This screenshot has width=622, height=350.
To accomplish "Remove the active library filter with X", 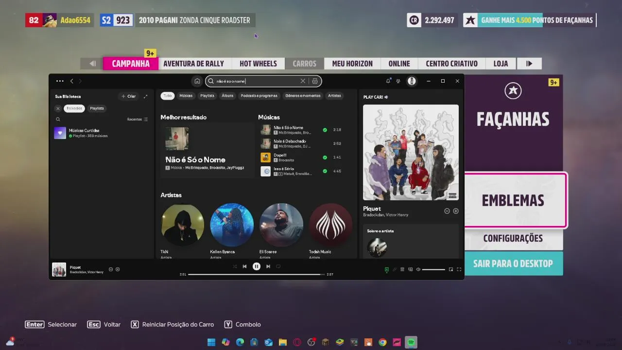I will click(x=58, y=108).
